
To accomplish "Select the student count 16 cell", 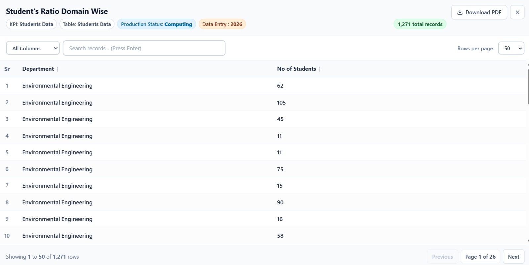I will click(280, 219).
